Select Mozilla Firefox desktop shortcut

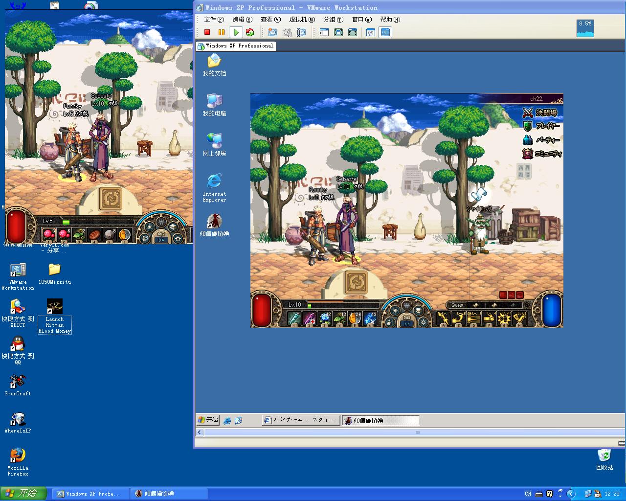coord(18,461)
